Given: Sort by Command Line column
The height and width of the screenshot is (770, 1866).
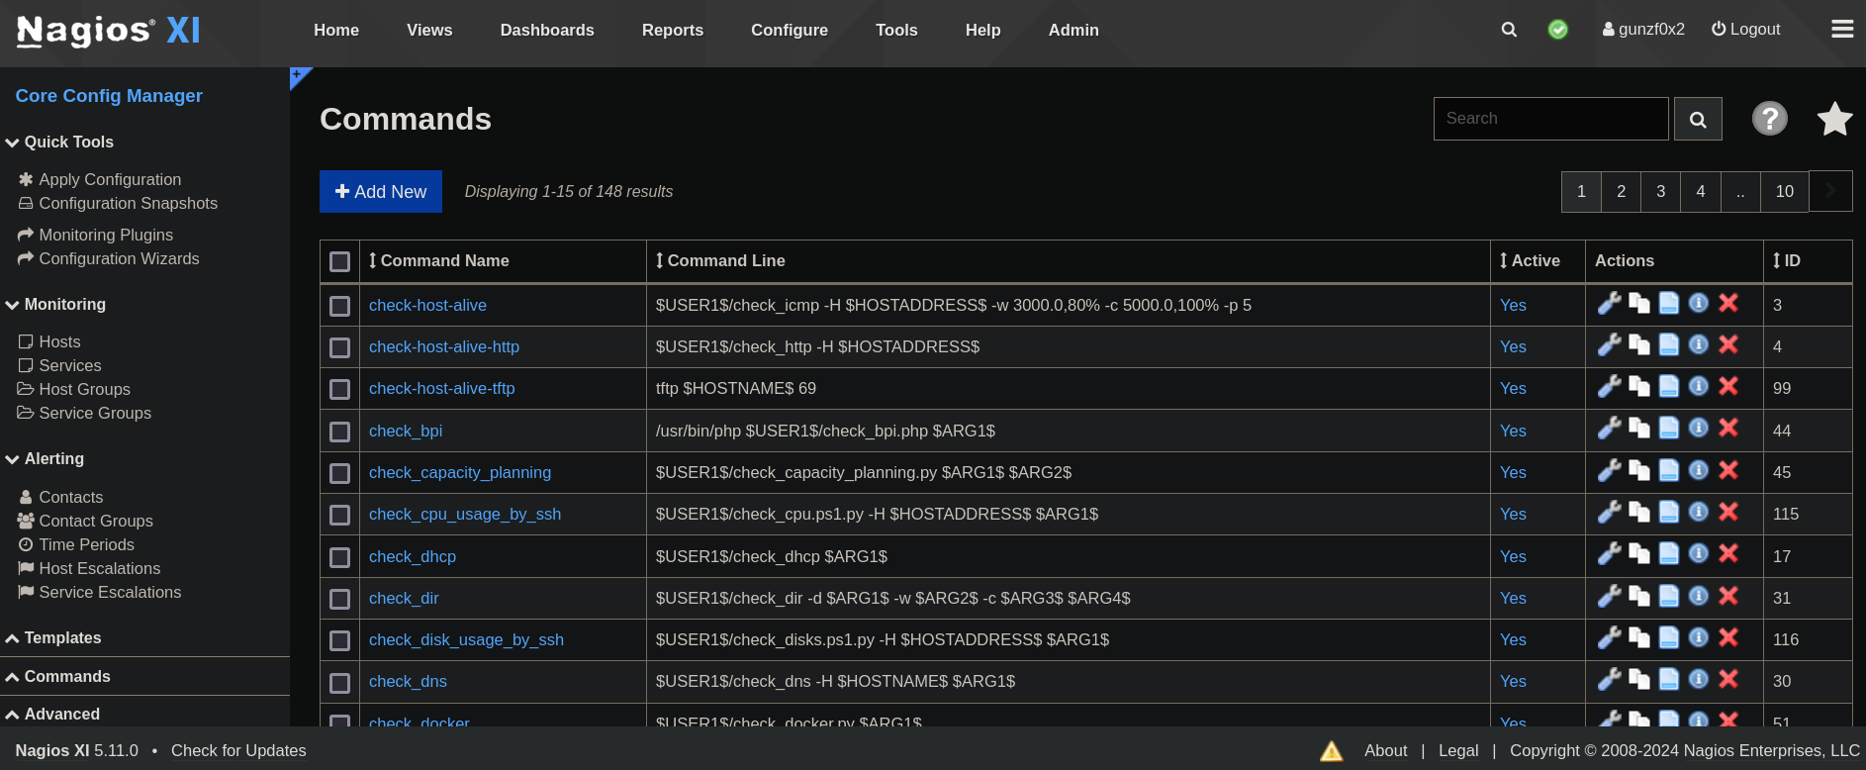Looking at the screenshot, I should point(720,260).
